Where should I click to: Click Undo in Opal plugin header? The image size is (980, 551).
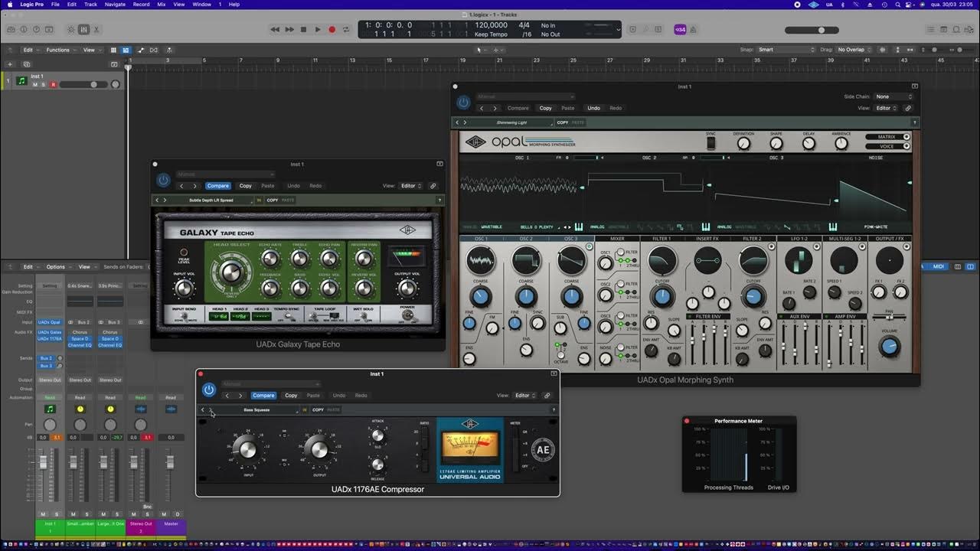pyautogui.click(x=593, y=108)
